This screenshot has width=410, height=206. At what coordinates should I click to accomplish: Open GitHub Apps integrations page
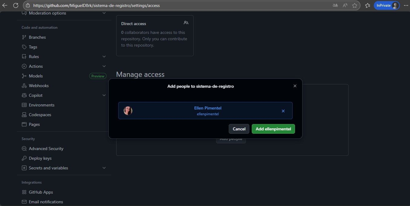pos(41,192)
